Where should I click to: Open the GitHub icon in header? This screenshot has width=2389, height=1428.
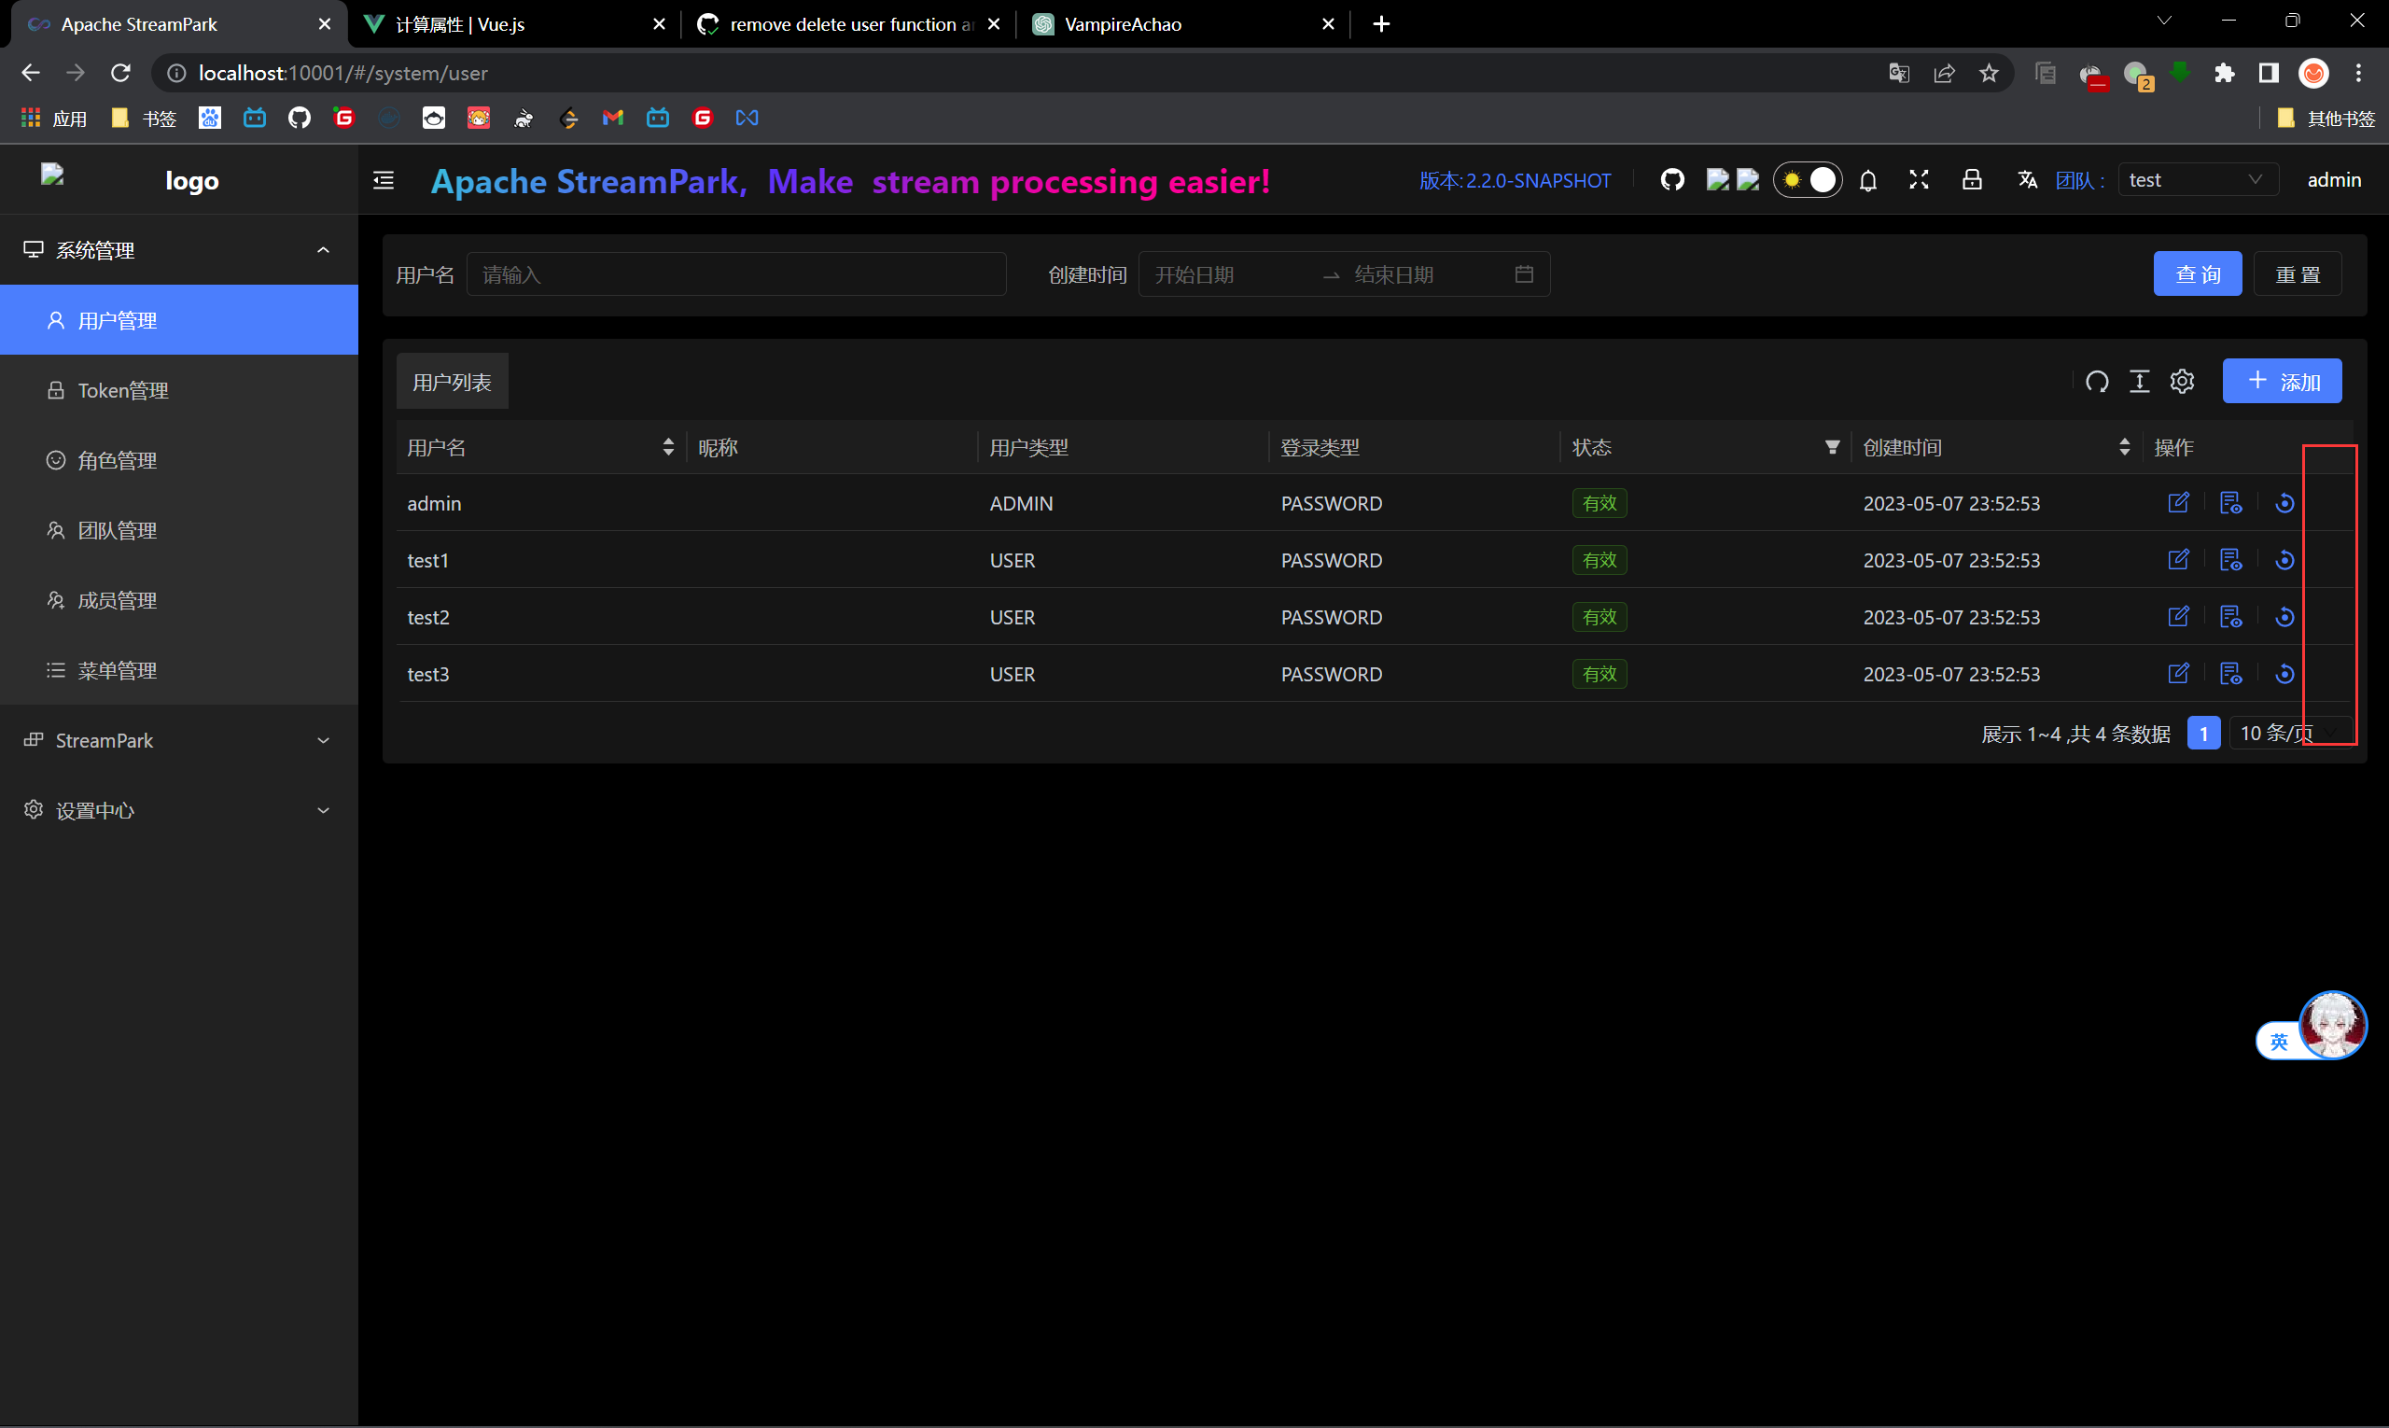[x=1672, y=180]
